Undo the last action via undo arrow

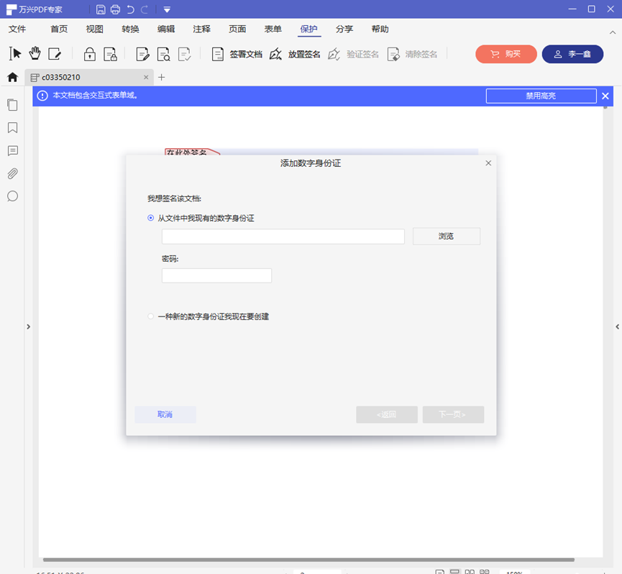(130, 9)
